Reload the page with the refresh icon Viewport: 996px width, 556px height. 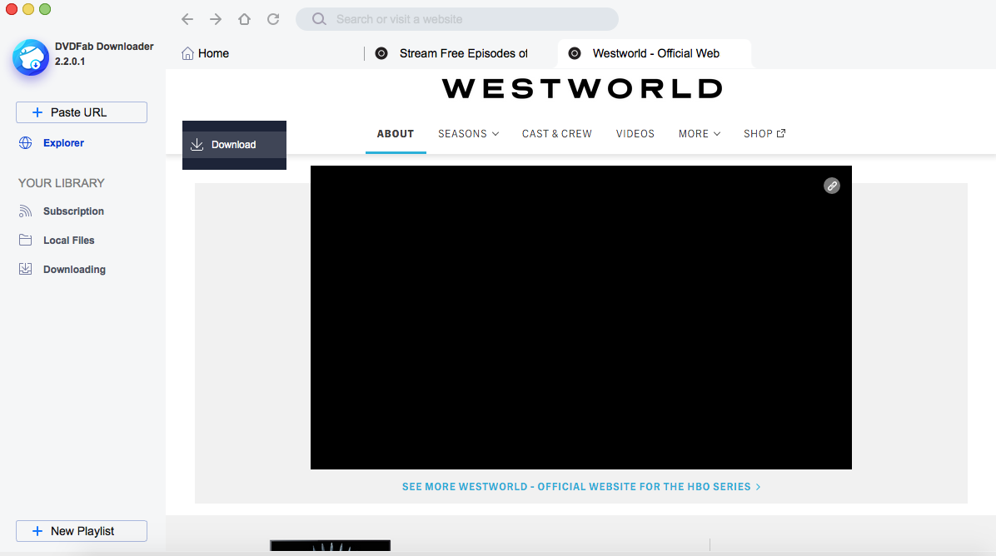coord(273,19)
